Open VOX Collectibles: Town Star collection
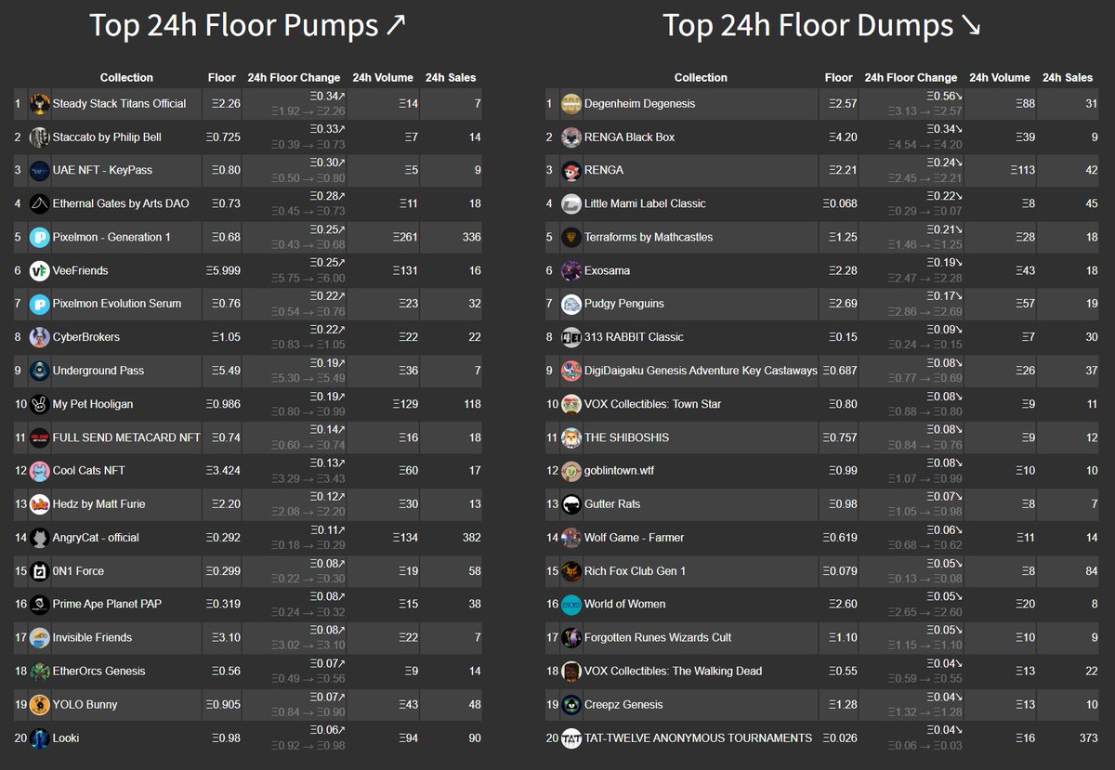 (652, 405)
